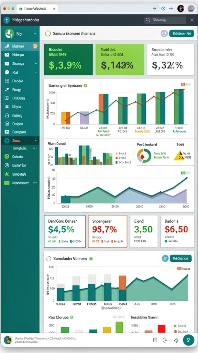The width and height of the screenshot is (198, 353).
Task: Click the teal round button in the bottom bar
Action: (x=188, y=340)
